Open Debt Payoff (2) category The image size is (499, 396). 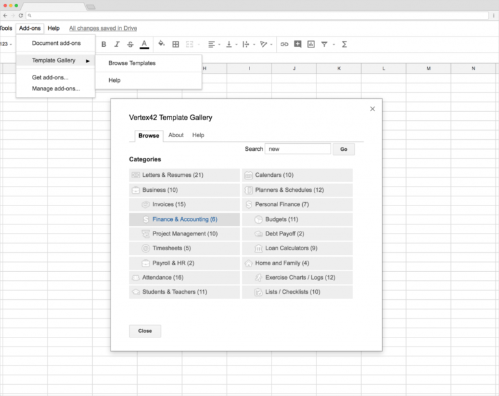(x=297, y=234)
